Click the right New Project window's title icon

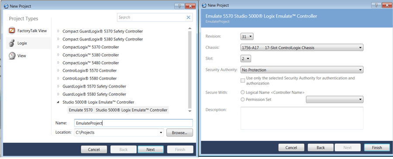[205, 5]
